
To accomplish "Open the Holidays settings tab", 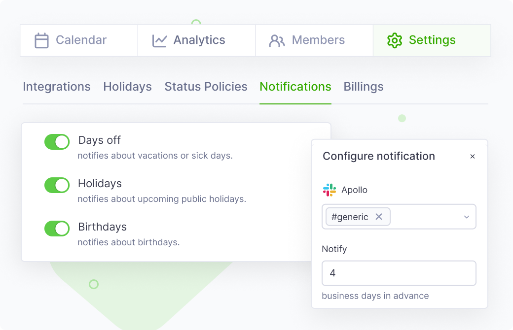I will click(x=127, y=87).
